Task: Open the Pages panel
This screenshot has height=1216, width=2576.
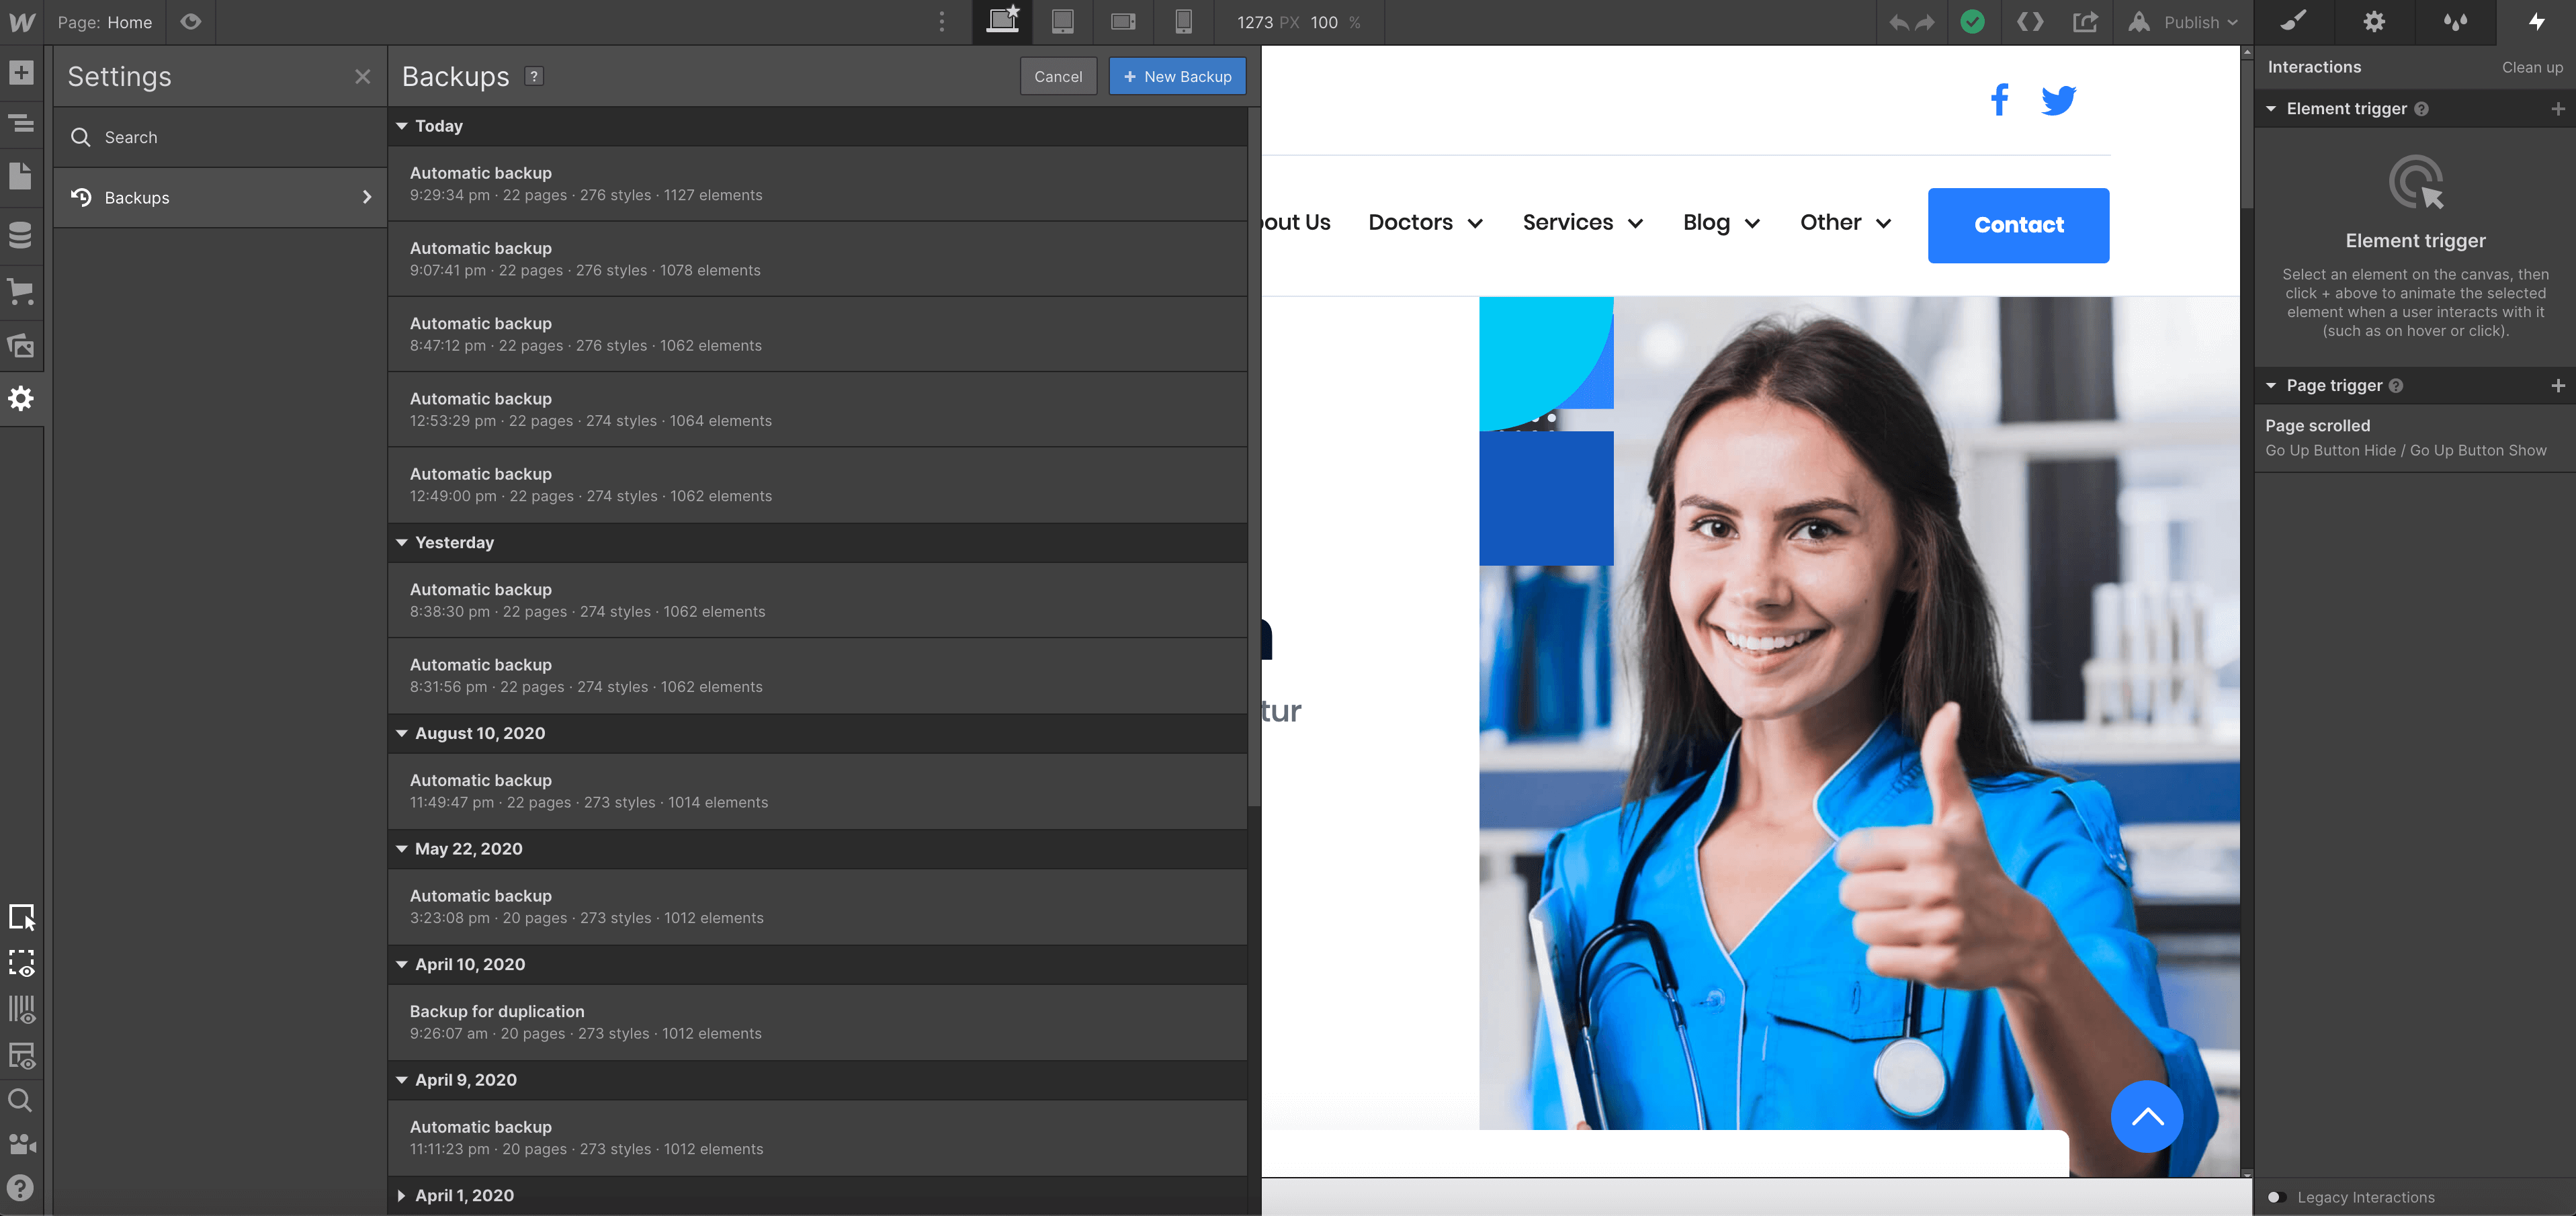Action: 22,177
